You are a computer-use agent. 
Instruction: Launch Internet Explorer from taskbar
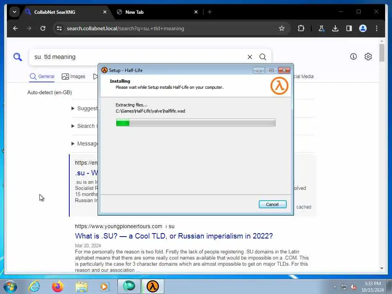coord(34,286)
